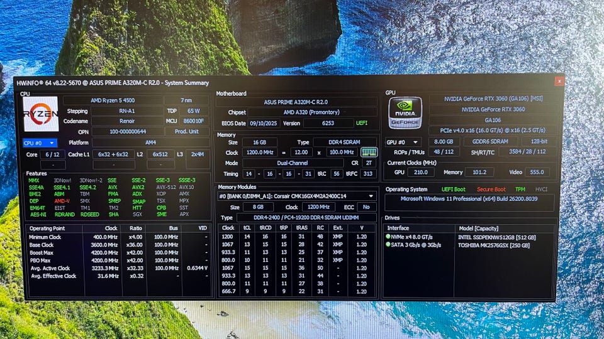The height and width of the screenshot is (339, 604).
Task: Click the AMD Ryzen 5 4500 name field
Action: click(111, 100)
